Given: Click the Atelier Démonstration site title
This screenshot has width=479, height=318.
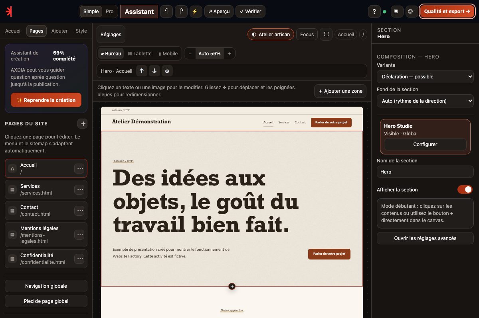Looking at the screenshot, I should [x=141, y=121].
